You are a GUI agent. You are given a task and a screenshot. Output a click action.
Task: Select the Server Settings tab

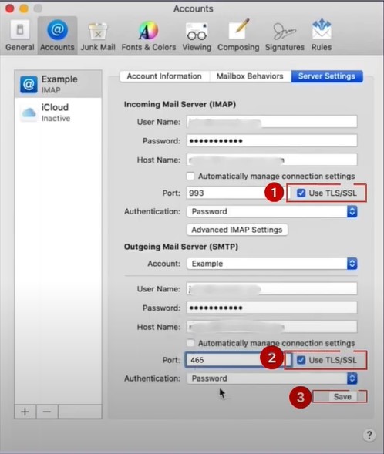coord(327,76)
